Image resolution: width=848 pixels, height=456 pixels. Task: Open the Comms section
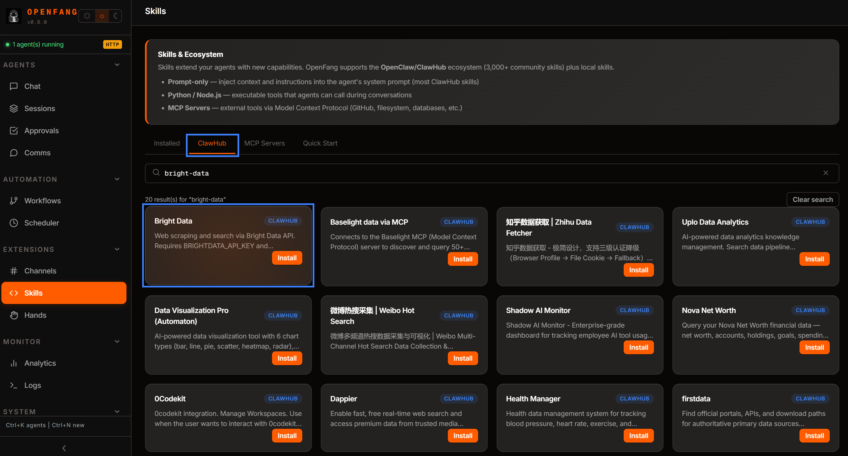(37, 153)
